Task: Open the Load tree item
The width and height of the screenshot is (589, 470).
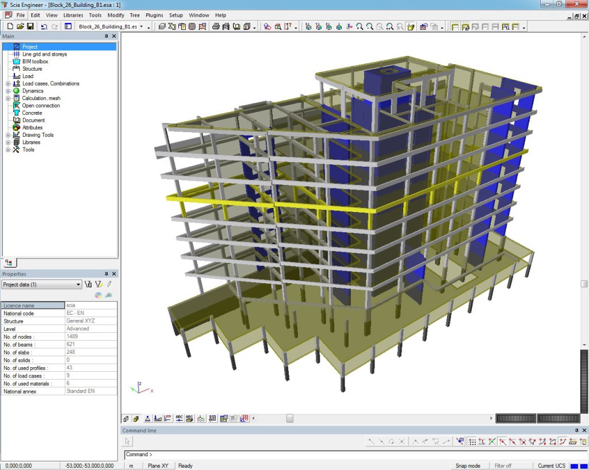Action: click(x=28, y=76)
